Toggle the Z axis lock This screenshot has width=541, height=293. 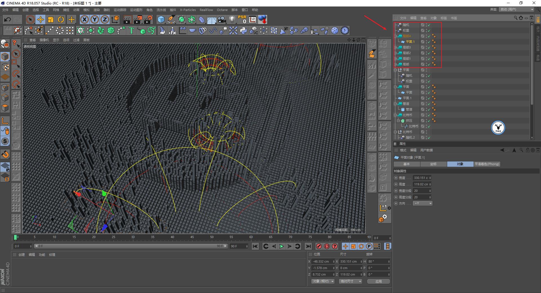(105, 19)
